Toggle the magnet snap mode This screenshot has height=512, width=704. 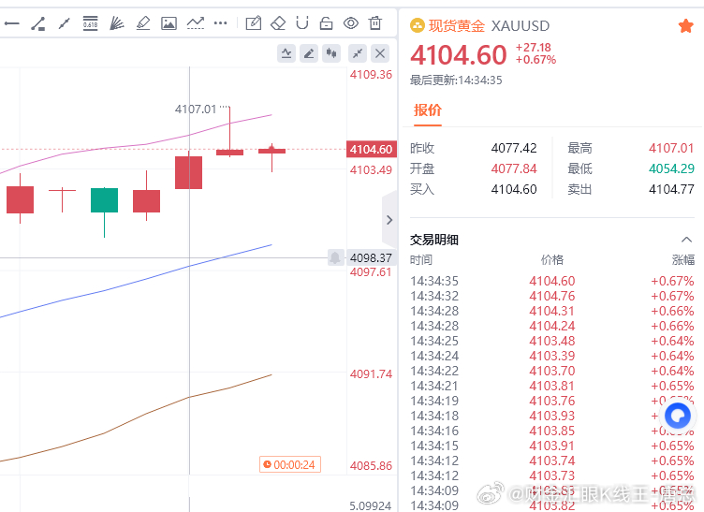302,23
